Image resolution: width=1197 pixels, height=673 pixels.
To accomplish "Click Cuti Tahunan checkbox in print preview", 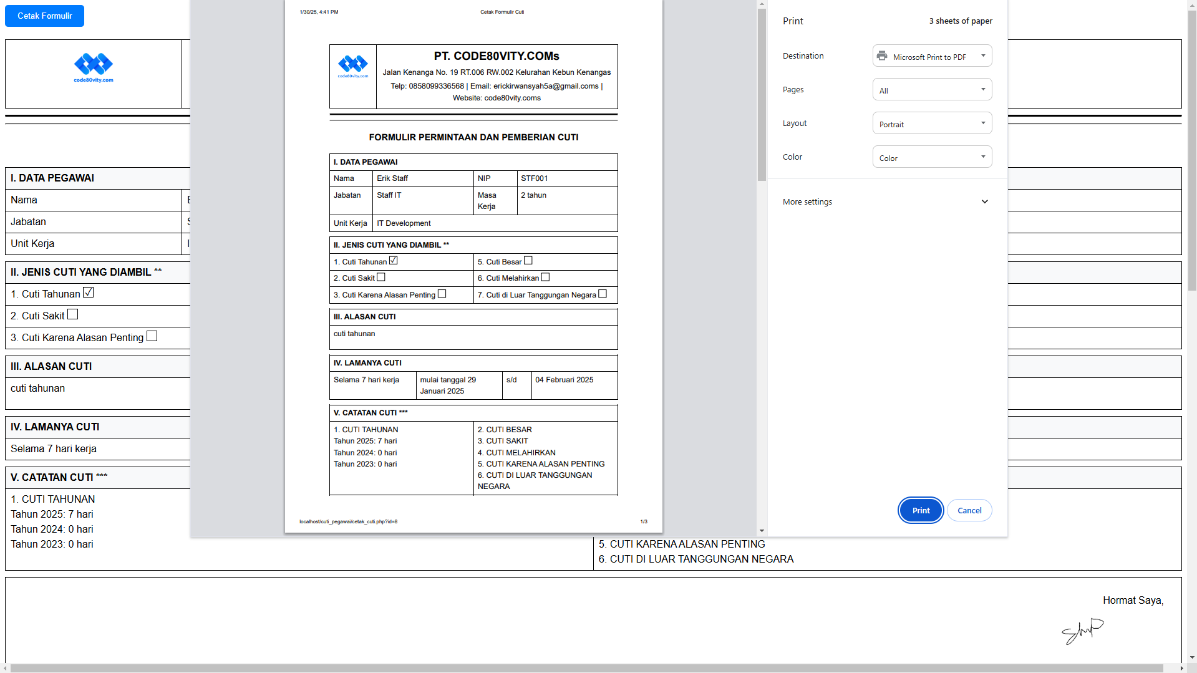I will point(393,261).
